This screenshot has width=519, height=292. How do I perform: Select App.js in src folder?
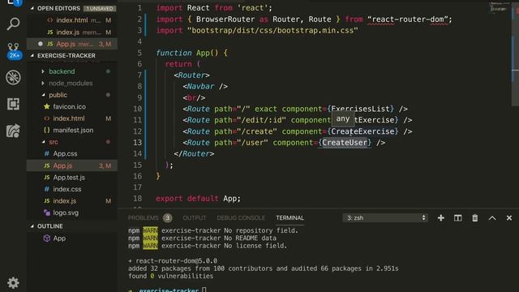72,165
